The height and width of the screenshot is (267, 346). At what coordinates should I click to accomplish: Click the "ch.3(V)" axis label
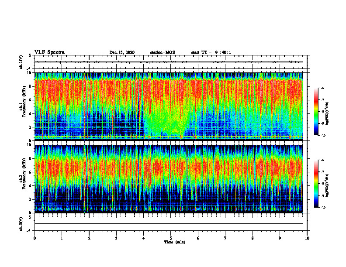click(x=21, y=224)
